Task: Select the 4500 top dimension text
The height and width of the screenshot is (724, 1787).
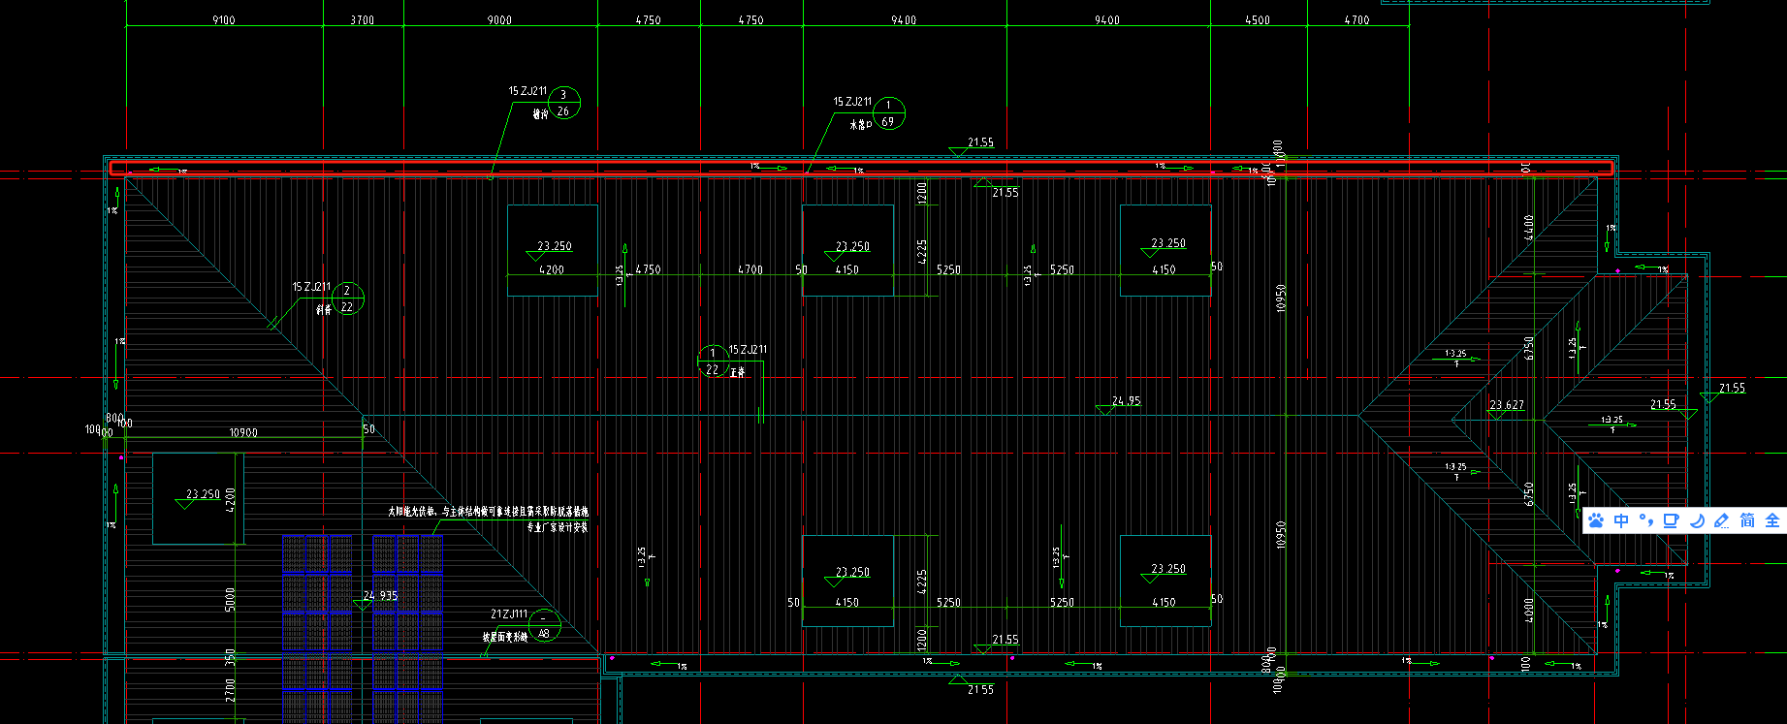Action: (x=1258, y=20)
